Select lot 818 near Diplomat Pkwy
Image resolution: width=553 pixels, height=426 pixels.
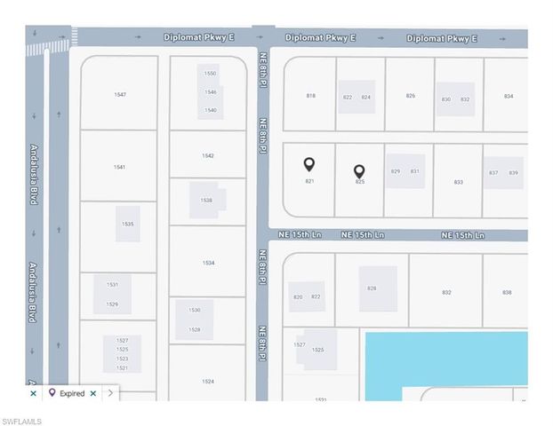pos(309,96)
